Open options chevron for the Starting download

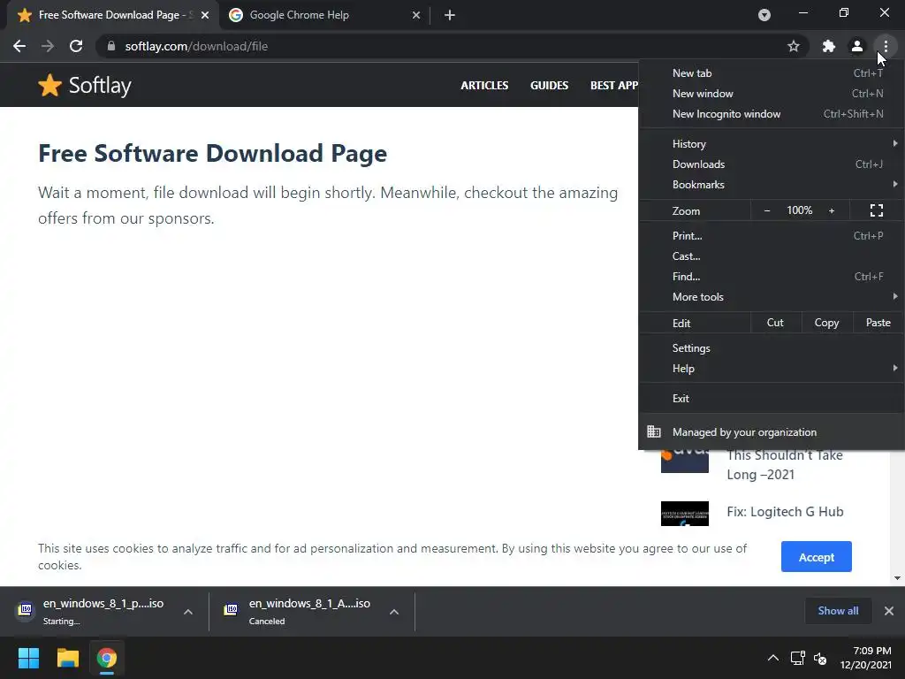click(x=188, y=612)
